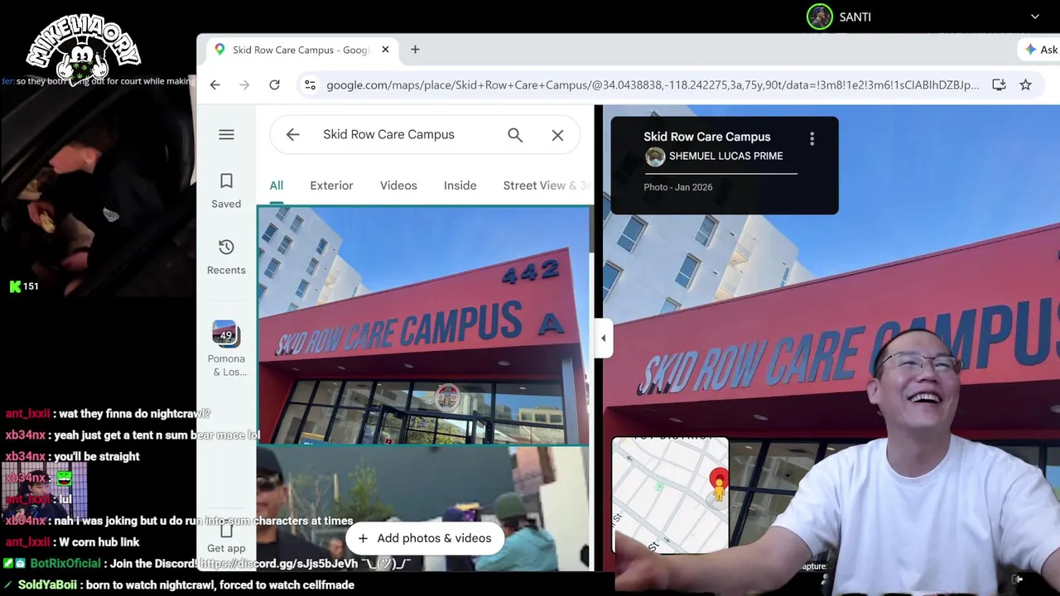The image size is (1060, 596).
Task: Reload the page
Action: point(274,84)
